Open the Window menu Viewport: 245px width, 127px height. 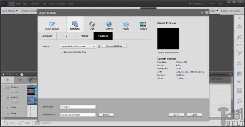tap(61, 4)
